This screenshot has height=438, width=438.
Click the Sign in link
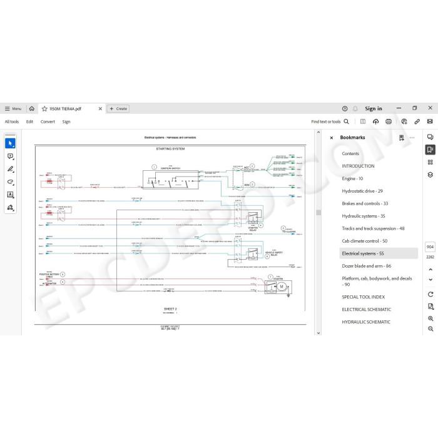point(373,108)
